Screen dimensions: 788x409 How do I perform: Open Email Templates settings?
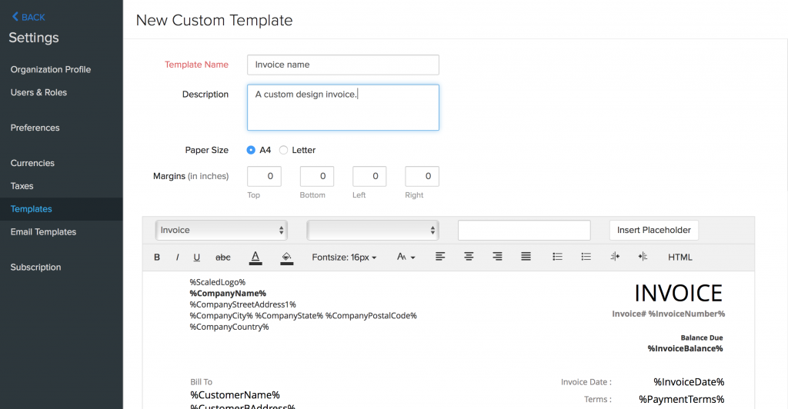click(x=44, y=232)
